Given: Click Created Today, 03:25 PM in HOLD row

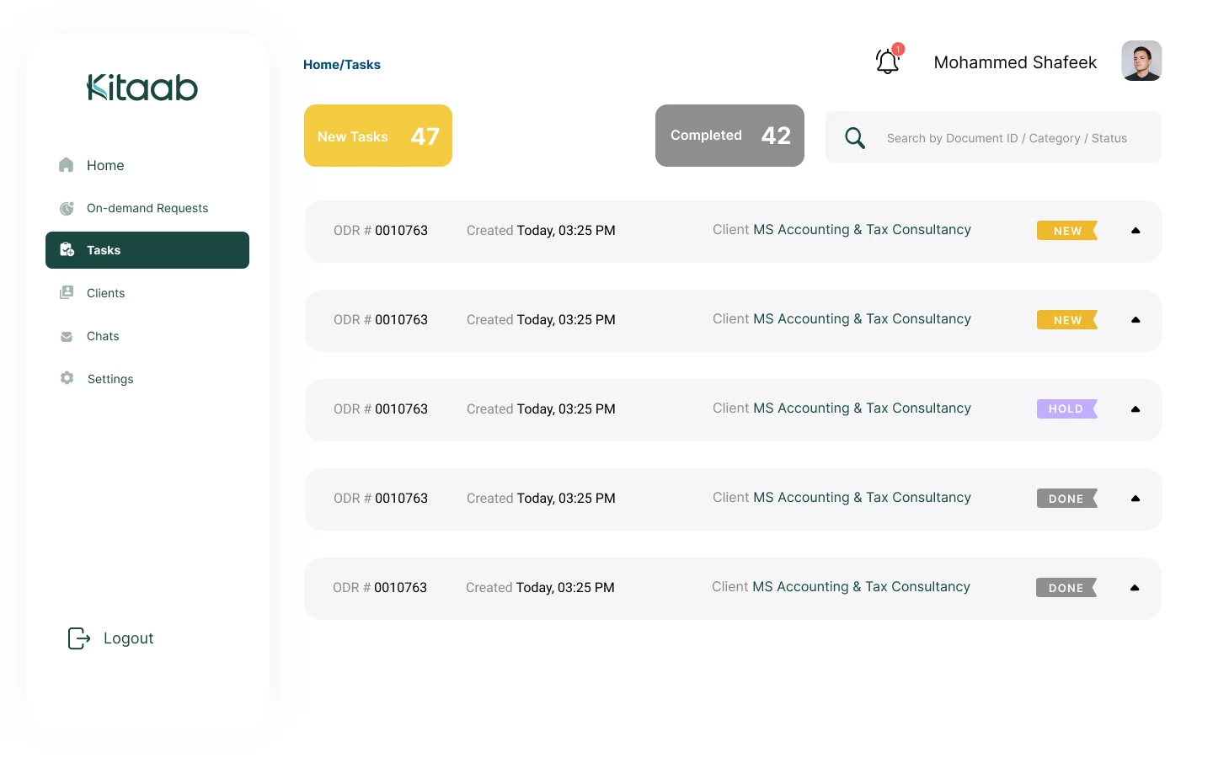Looking at the screenshot, I should click(x=541, y=409).
